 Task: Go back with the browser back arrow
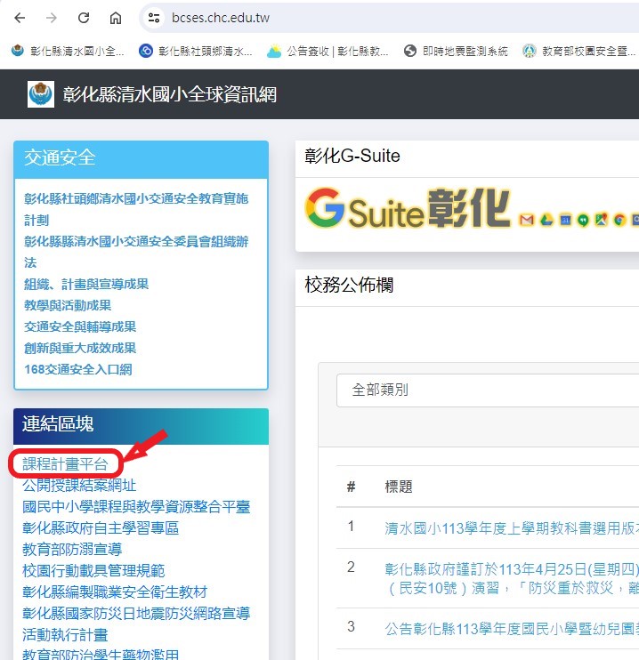tap(20, 18)
